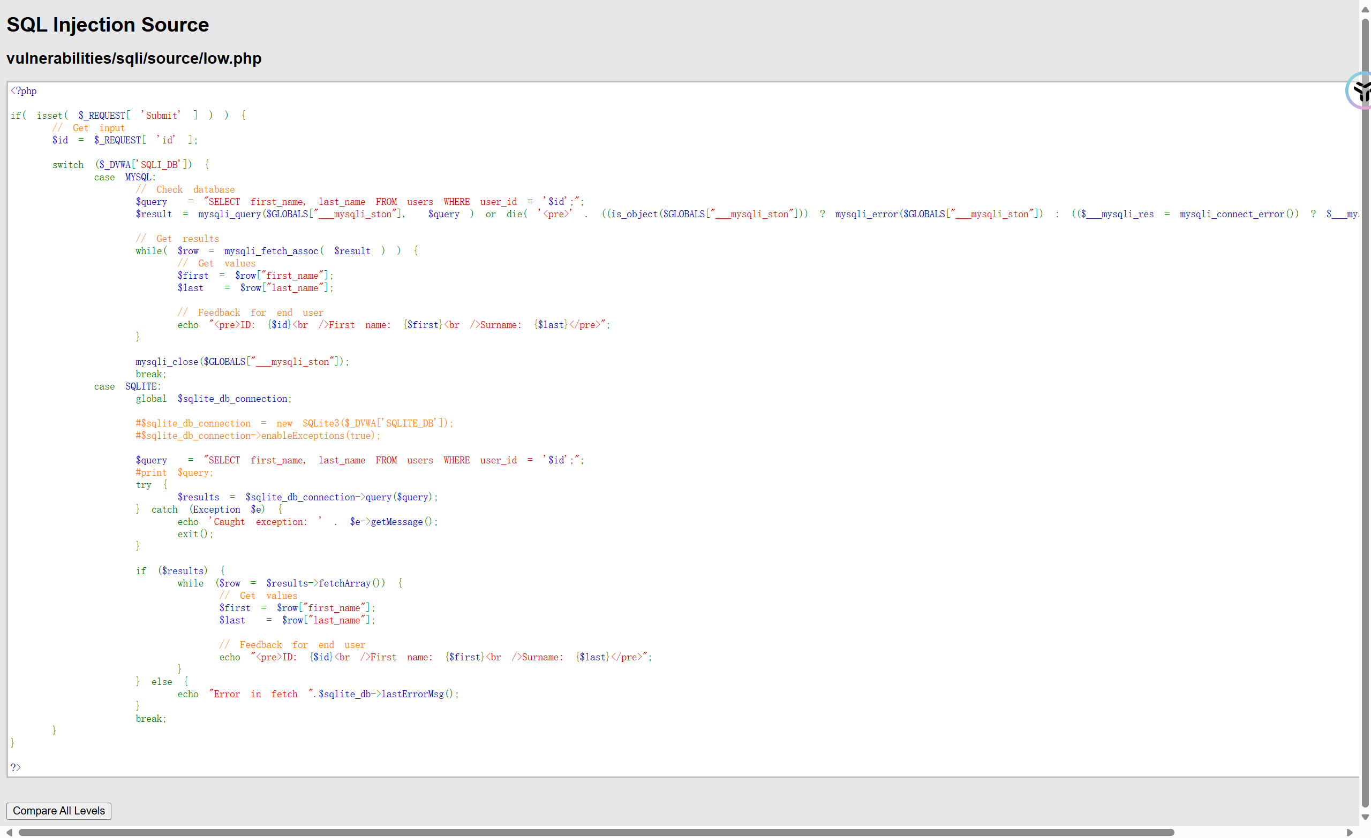
Task: Click empty horizontal scrollbar track right of thumb
Action: [x=1257, y=833]
